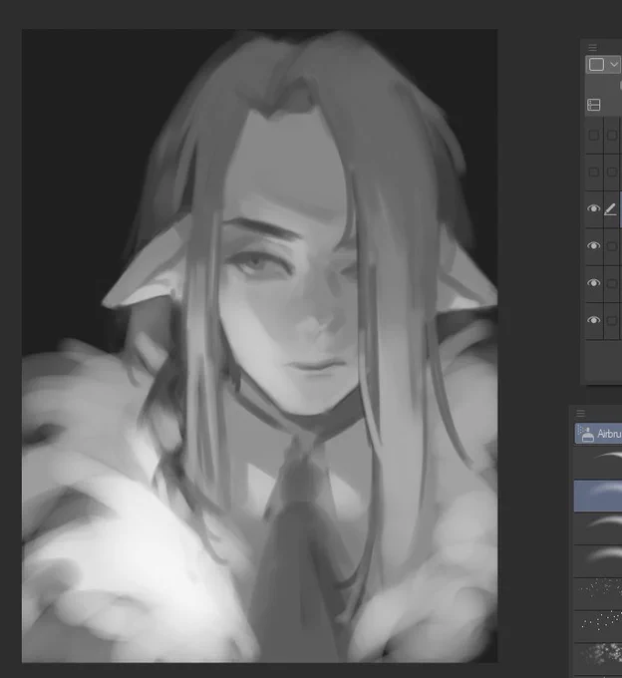Choose the third airbrush stroke preset
Image resolution: width=622 pixels, height=678 pixels.
pyautogui.click(x=598, y=528)
